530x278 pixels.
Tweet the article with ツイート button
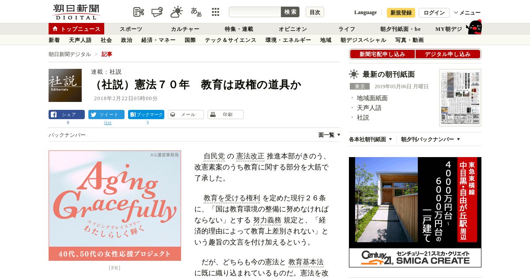106,115
